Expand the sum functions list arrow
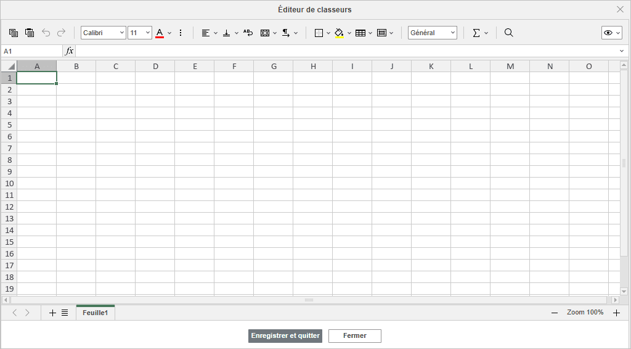This screenshot has width=631, height=349. (x=486, y=33)
